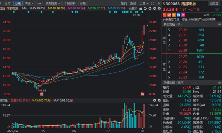222x133 pixels.
Task: Select the 日线 daily chart tab
Action: point(18,3)
